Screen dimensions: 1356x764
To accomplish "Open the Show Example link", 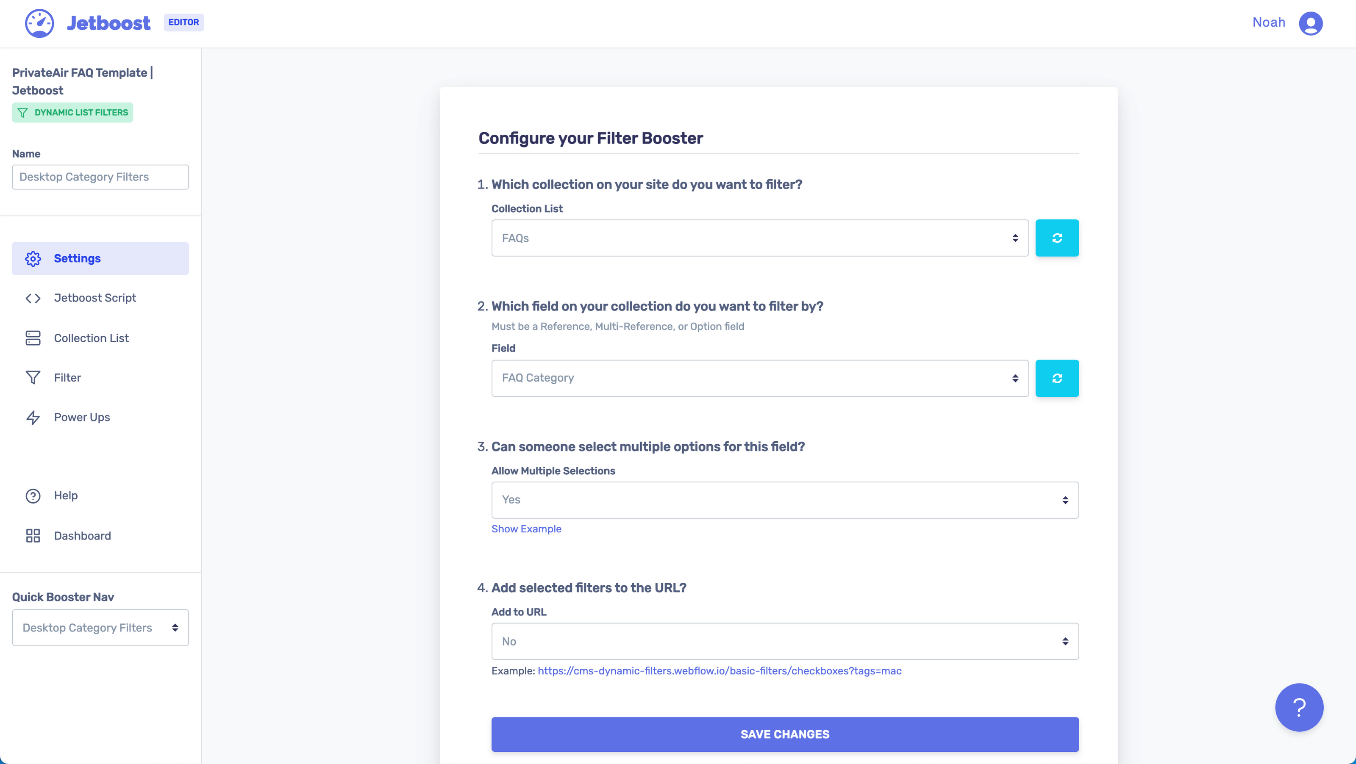I will pyautogui.click(x=526, y=529).
